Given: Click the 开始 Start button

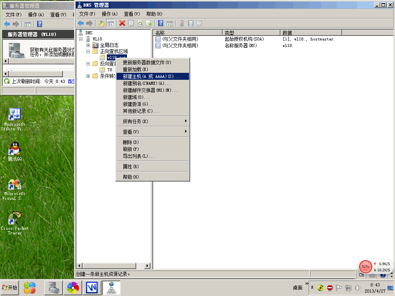Looking at the screenshot, I should (10, 288).
